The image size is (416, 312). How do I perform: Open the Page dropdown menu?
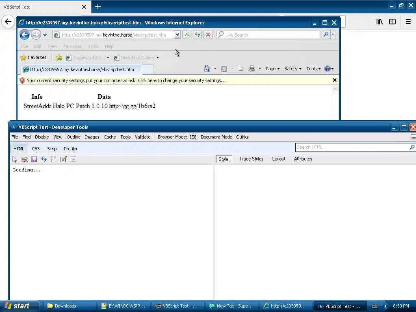273,69
